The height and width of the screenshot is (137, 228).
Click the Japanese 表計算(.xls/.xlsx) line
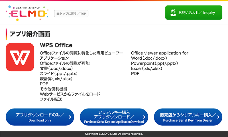tap(56, 79)
